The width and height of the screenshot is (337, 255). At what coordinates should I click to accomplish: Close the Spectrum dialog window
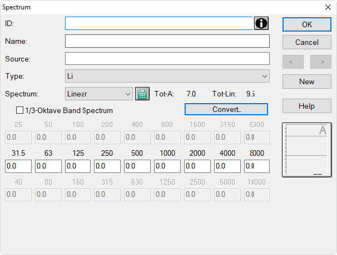point(328,7)
